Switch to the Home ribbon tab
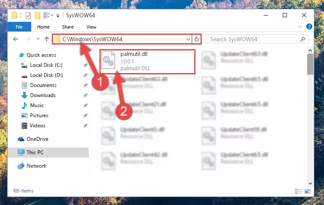Screen dimensions: 324x205 43,27
